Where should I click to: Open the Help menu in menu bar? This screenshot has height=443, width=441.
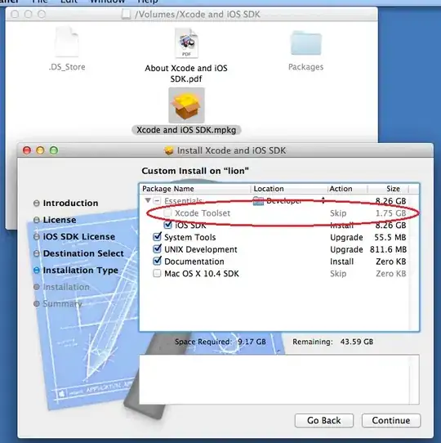tap(148, 2)
